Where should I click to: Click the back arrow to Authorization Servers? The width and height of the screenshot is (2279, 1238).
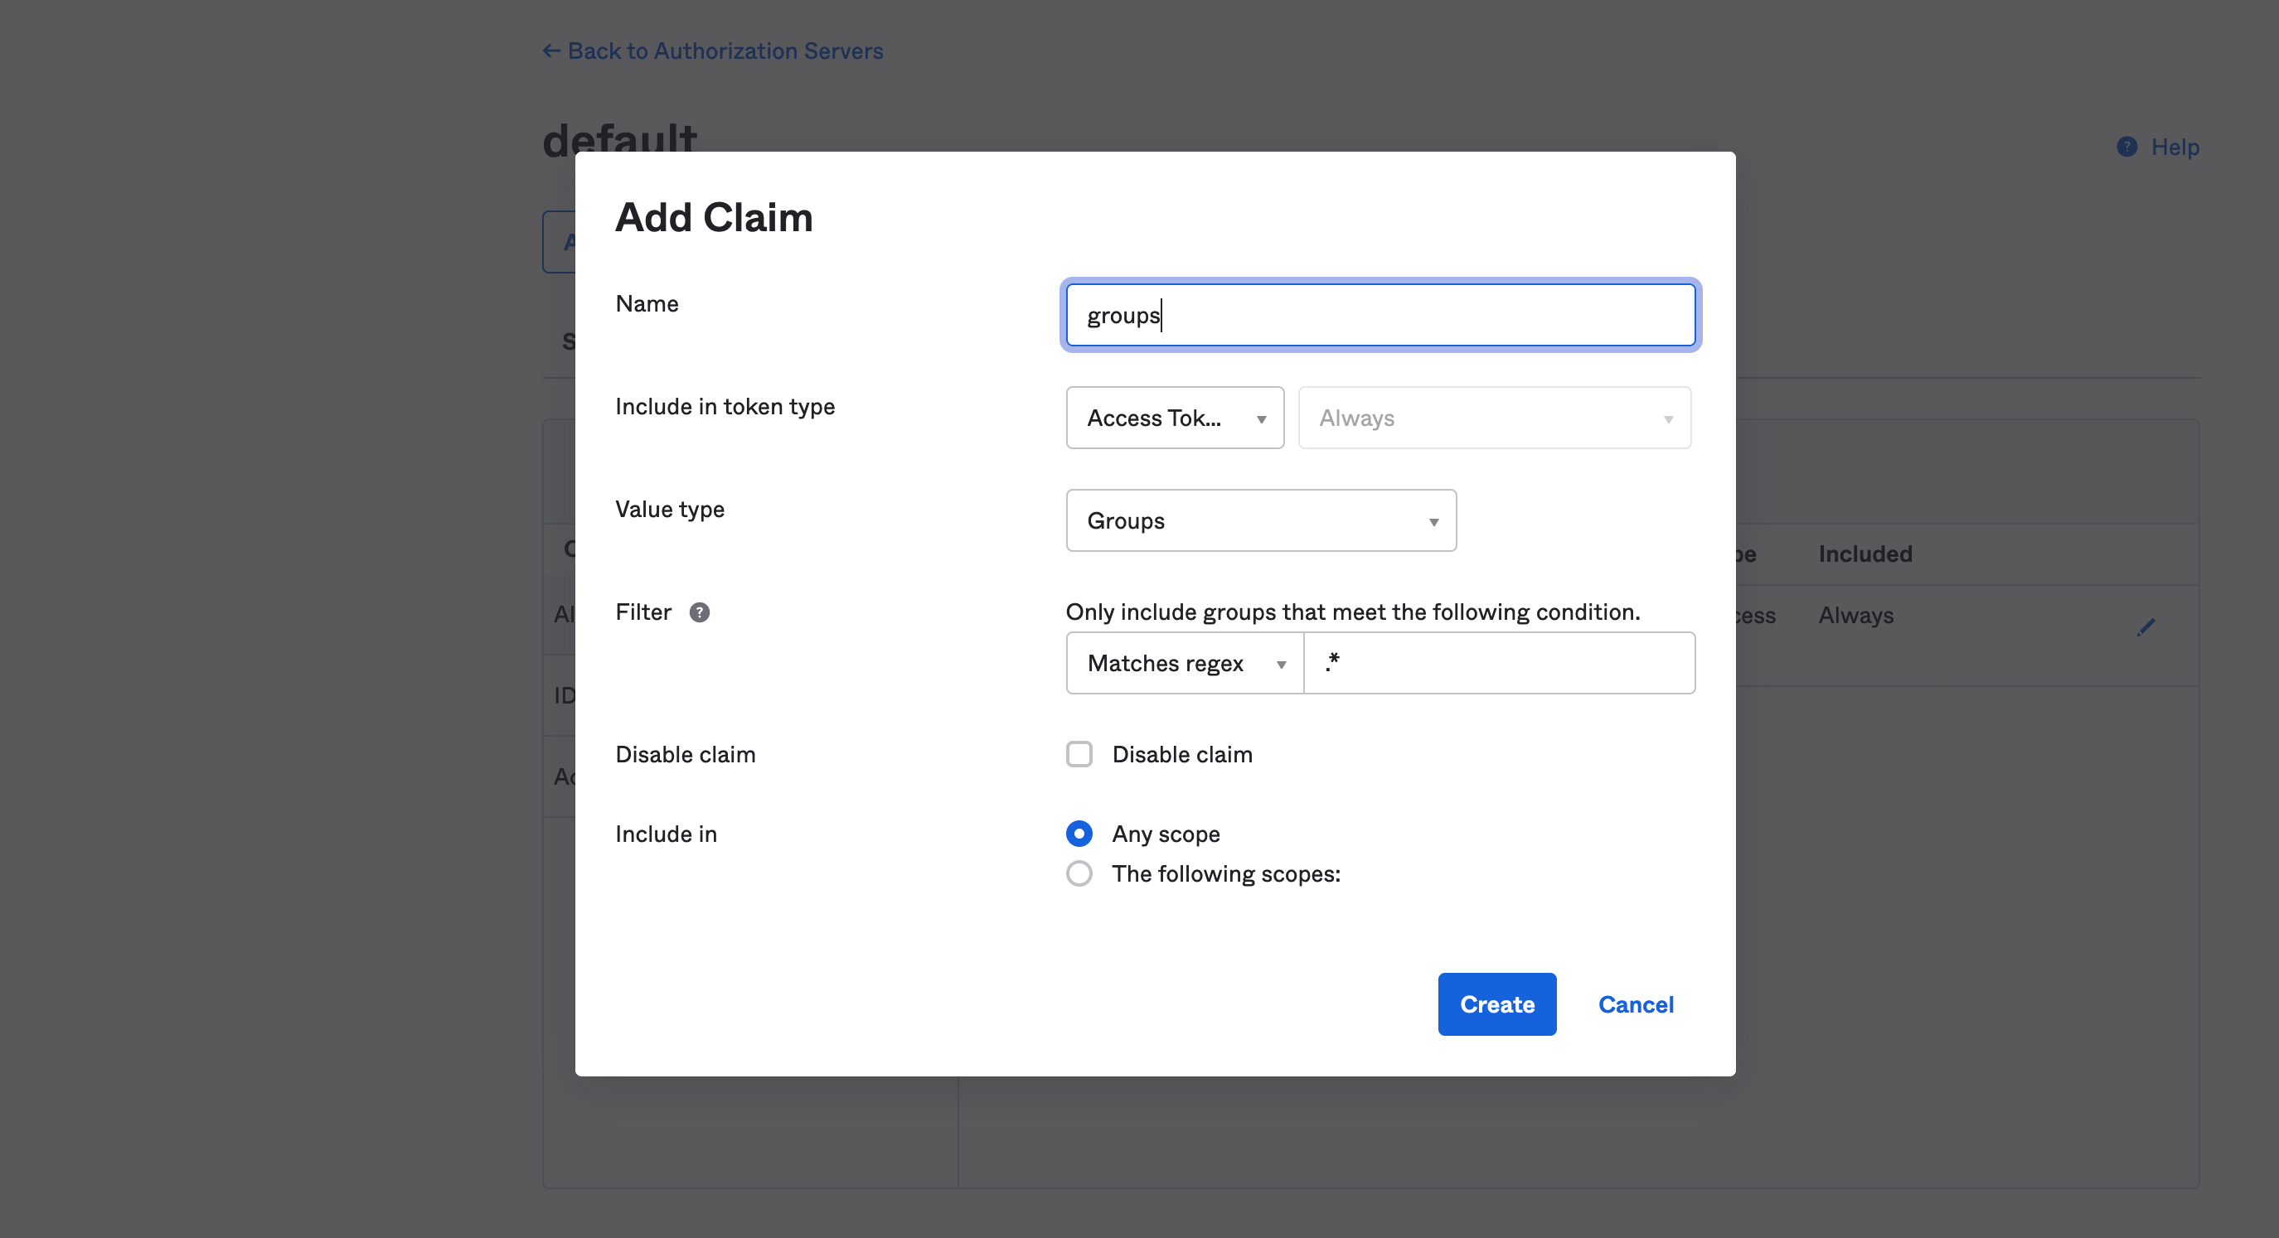point(551,51)
